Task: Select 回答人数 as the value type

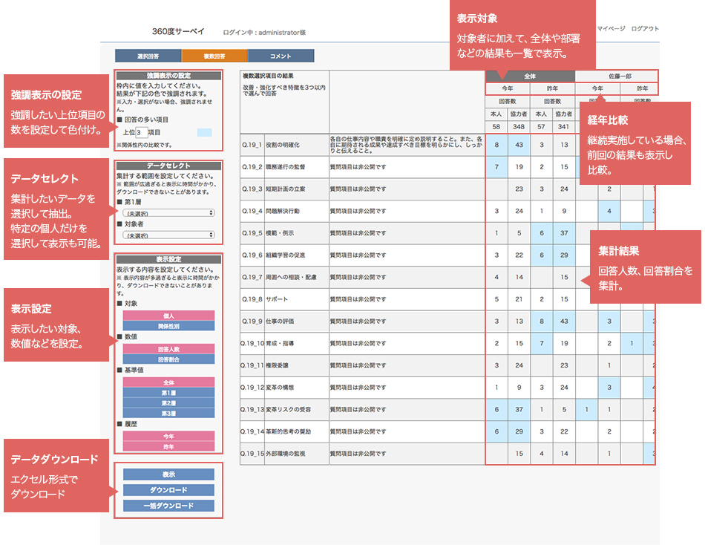Action: coord(168,349)
